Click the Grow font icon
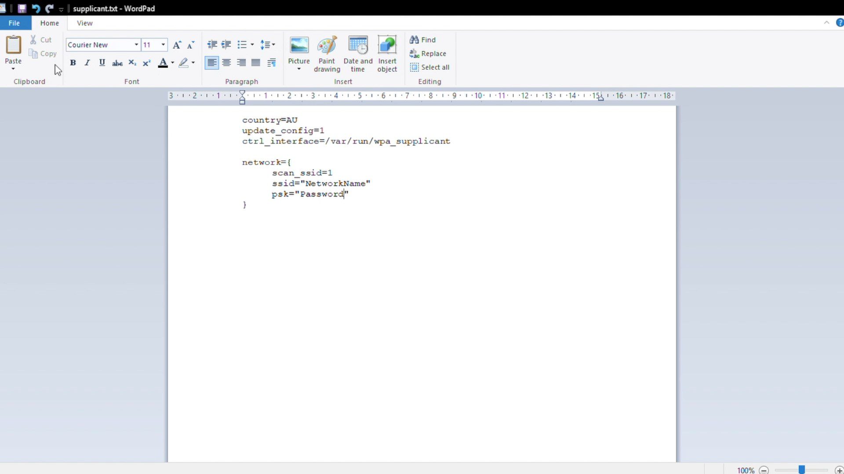 click(x=177, y=45)
